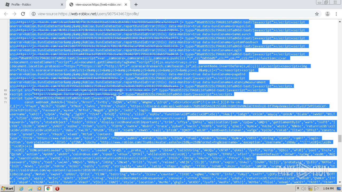Click line number 71 in source

click(5, 102)
